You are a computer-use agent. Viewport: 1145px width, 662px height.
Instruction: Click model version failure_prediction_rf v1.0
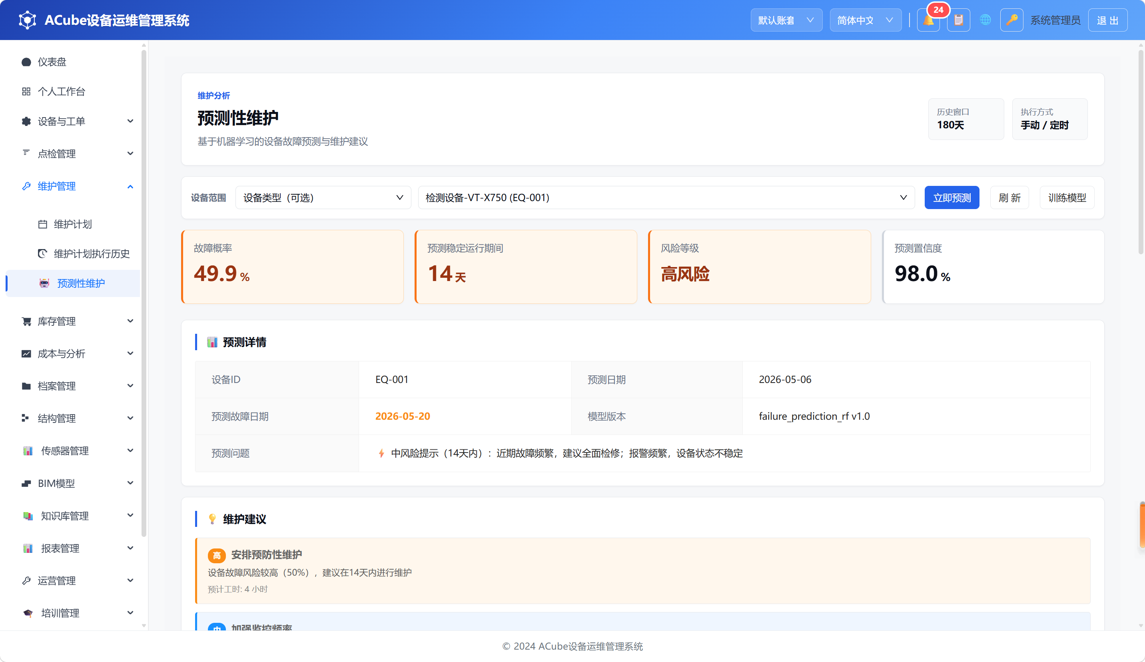(x=814, y=416)
